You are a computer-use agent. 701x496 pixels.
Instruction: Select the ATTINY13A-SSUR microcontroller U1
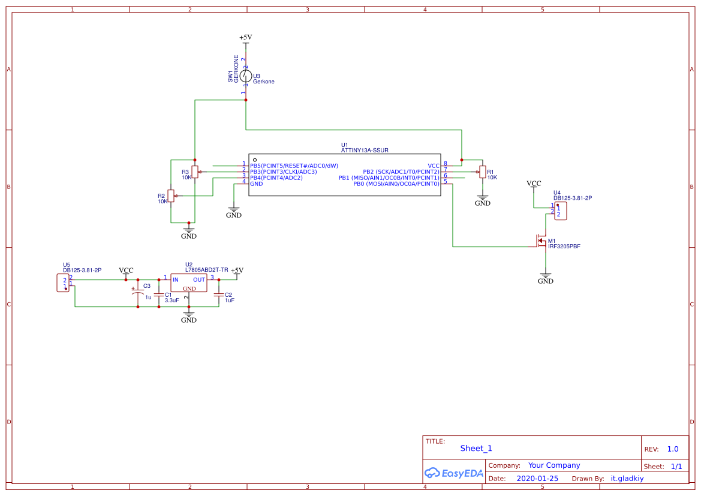click(x=345, y=174)
